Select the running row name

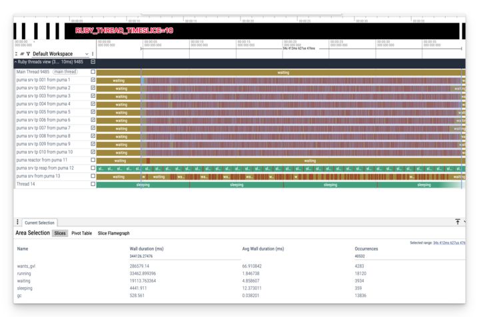click(x=24, y=273)
